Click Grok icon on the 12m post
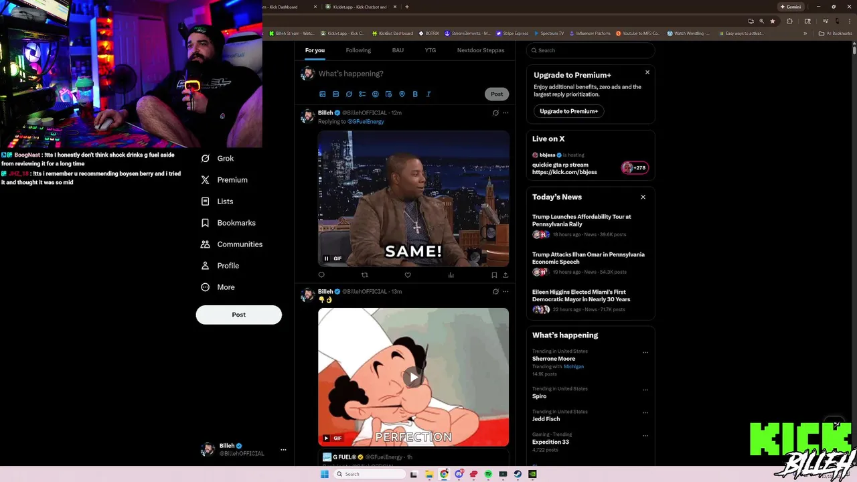Image resolution: width=857 pixels, height=482 pixels. coord(495,113)
